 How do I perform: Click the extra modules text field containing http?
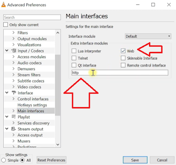(x=120, y=73)
